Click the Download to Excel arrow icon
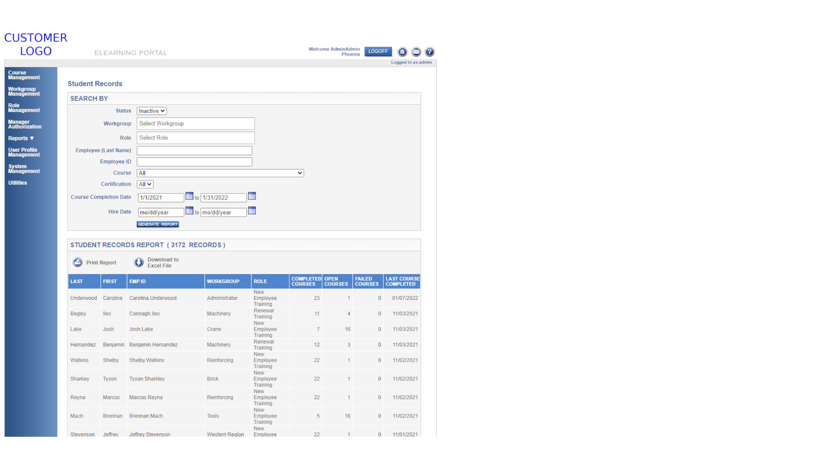 [x=139, y=262]
